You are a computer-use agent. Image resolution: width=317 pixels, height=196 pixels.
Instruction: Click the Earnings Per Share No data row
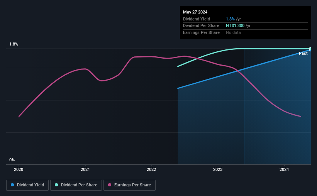tap(246, 32)
